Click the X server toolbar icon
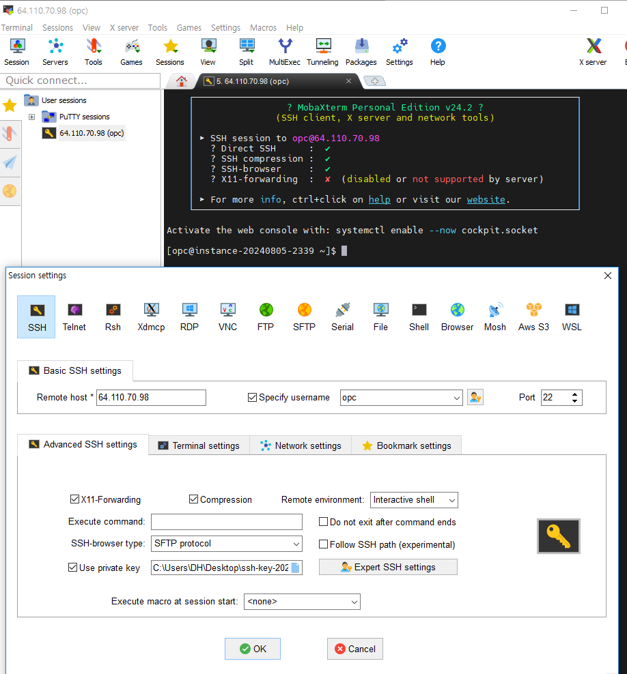The width and height of the screenshot is (627, 674). (x=593, y=52)
